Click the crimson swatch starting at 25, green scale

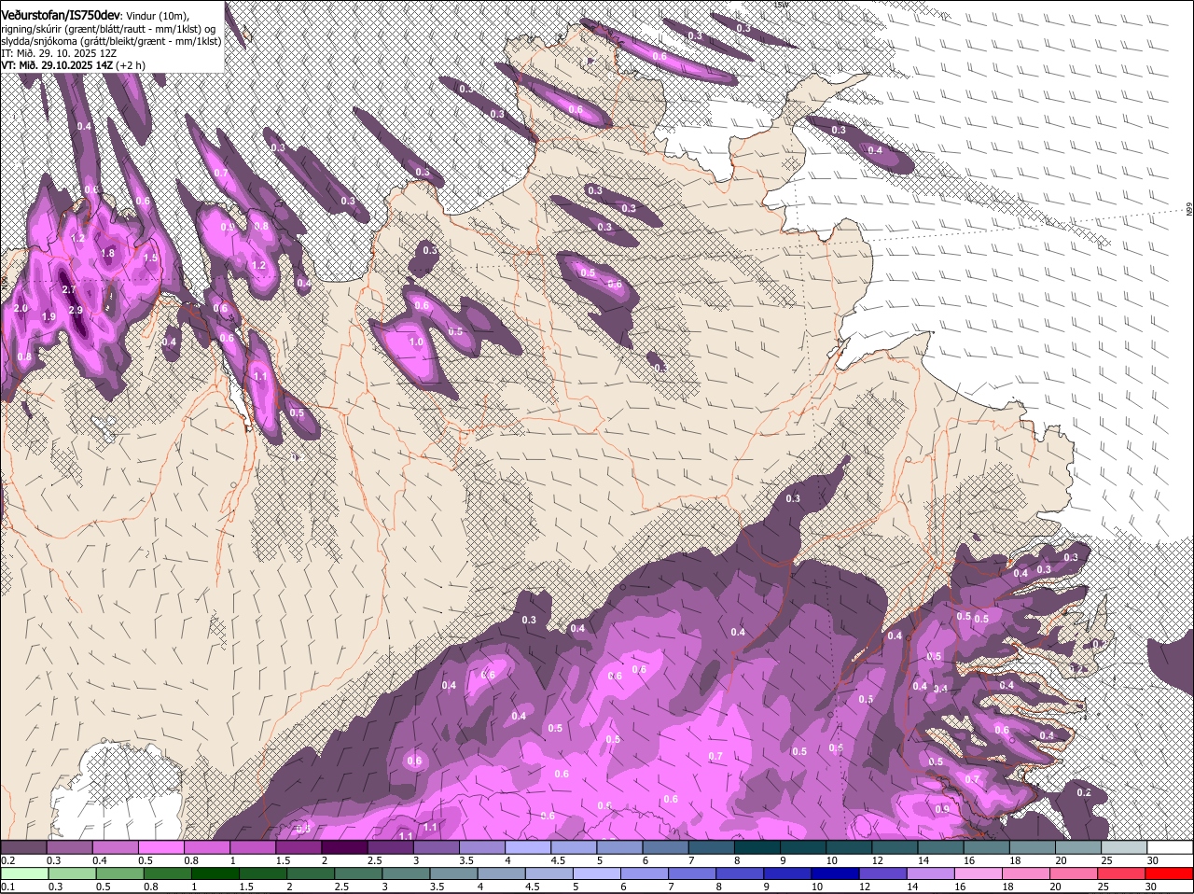(x=1123, y=873)
